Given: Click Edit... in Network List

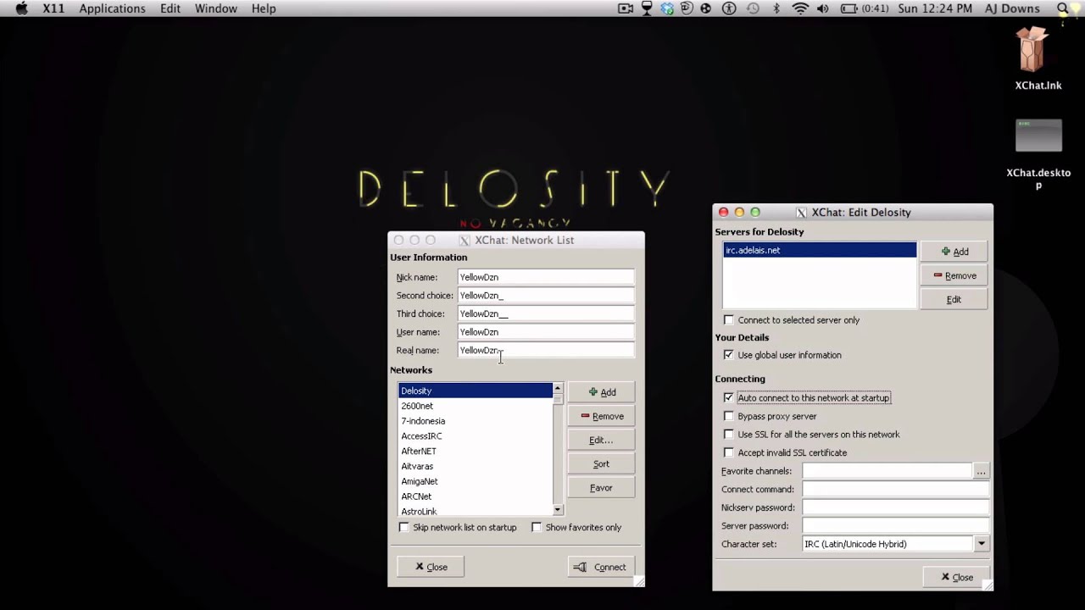Looking at the screenshot, I should [x=601, y=440].
